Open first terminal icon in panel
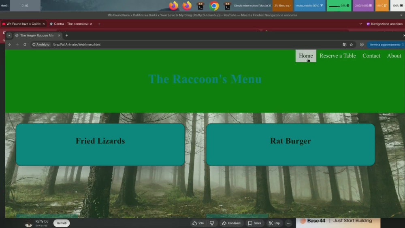The width and height of the screenshot is (405, 228). pos(200,5)
